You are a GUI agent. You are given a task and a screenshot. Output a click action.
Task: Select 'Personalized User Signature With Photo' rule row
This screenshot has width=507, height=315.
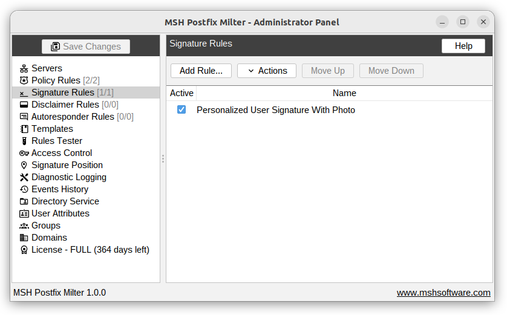pyautogui.click(x=329, y=110)
